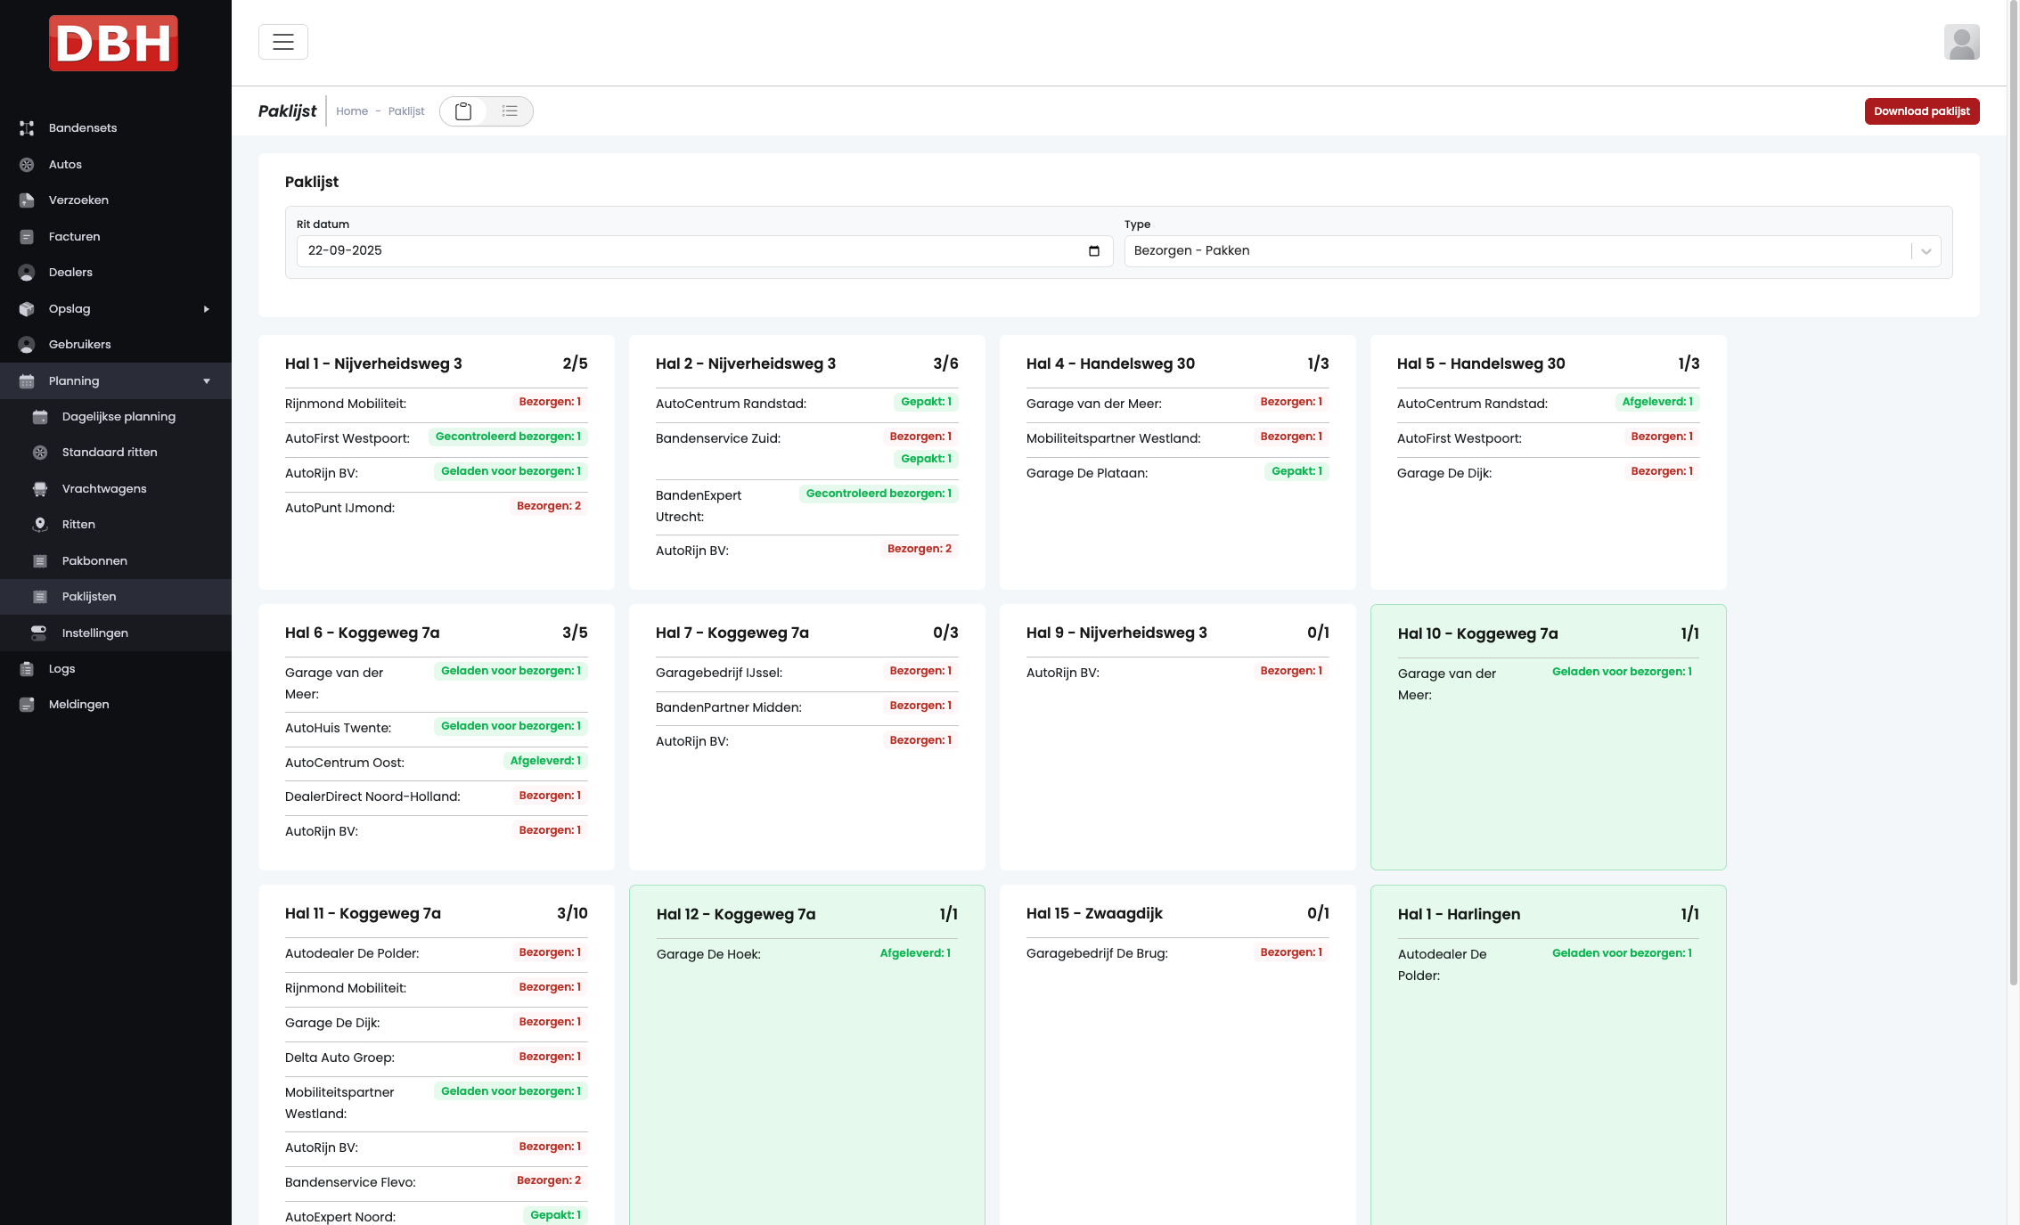Click the Autos wheel icon
This screenshot has width=2020, height=1225.
pyautogui.click(x=27, y=165)
